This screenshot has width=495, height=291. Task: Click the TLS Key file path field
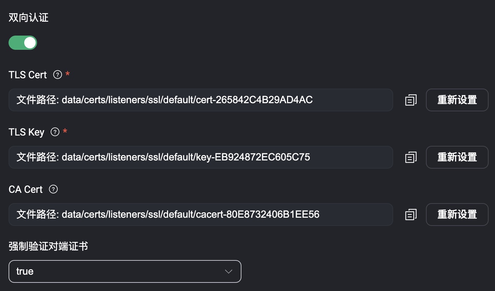[200, 157]
